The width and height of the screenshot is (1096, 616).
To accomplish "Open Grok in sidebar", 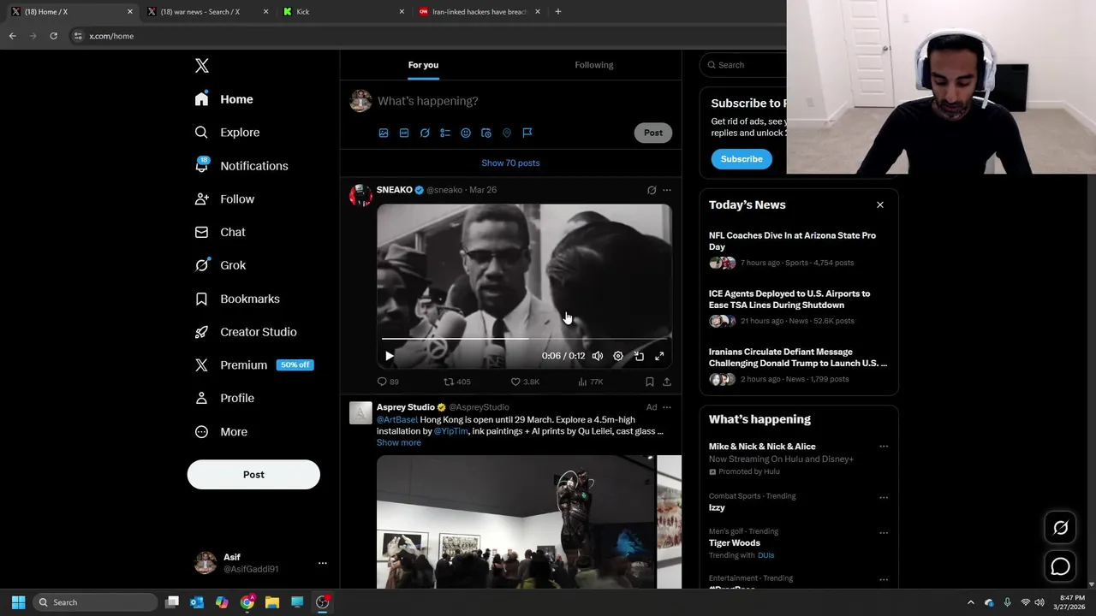I will [x=220, y=265].
